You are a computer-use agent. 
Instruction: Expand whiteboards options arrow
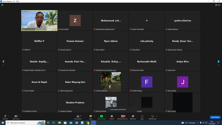pos(157,116)
